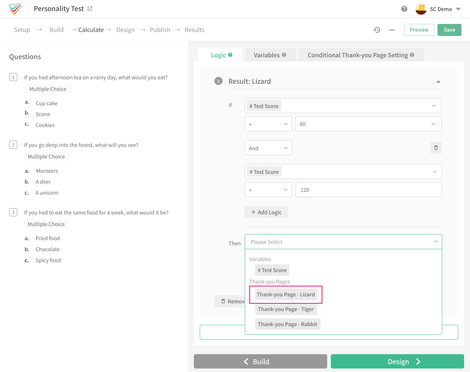
Task: Click the Add Logic button
Action: [266, 212]
